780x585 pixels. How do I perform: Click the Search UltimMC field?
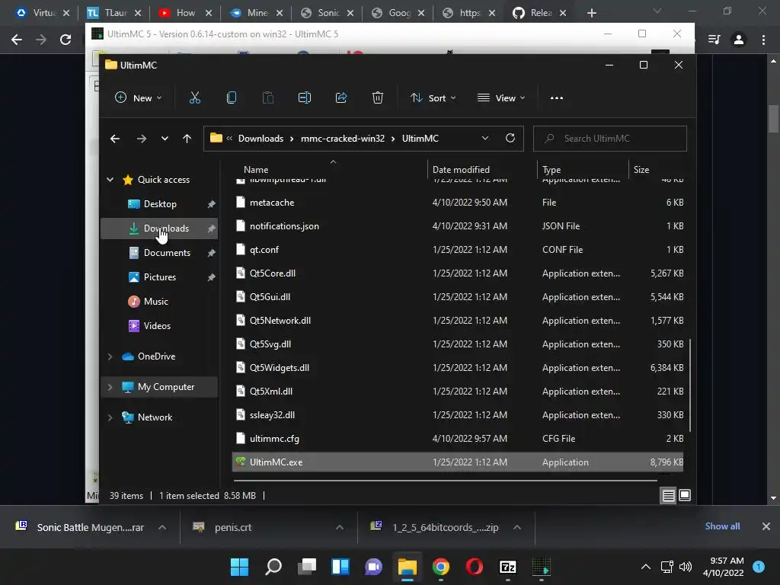click(610, 139)
